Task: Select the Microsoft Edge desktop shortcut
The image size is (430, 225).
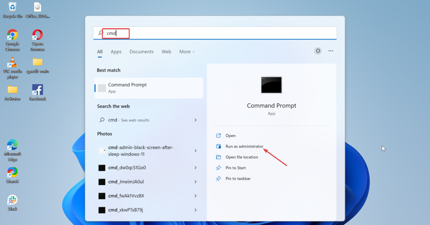Action: 12,151
